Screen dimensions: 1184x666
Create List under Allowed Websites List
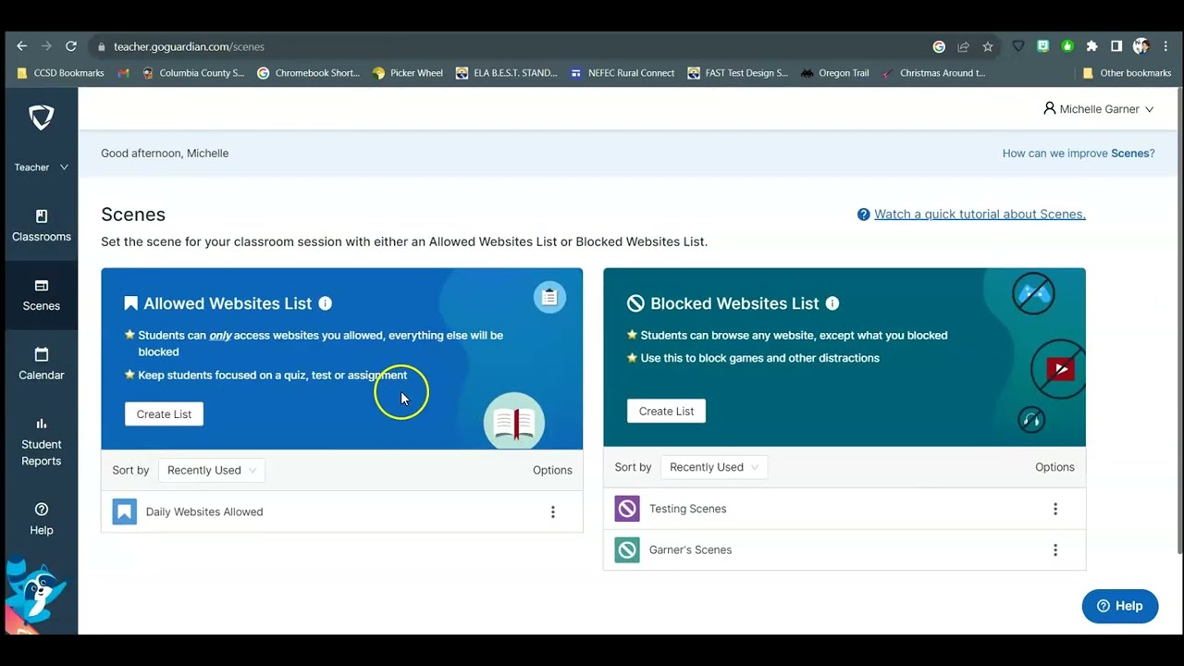(x=164, y=414)
